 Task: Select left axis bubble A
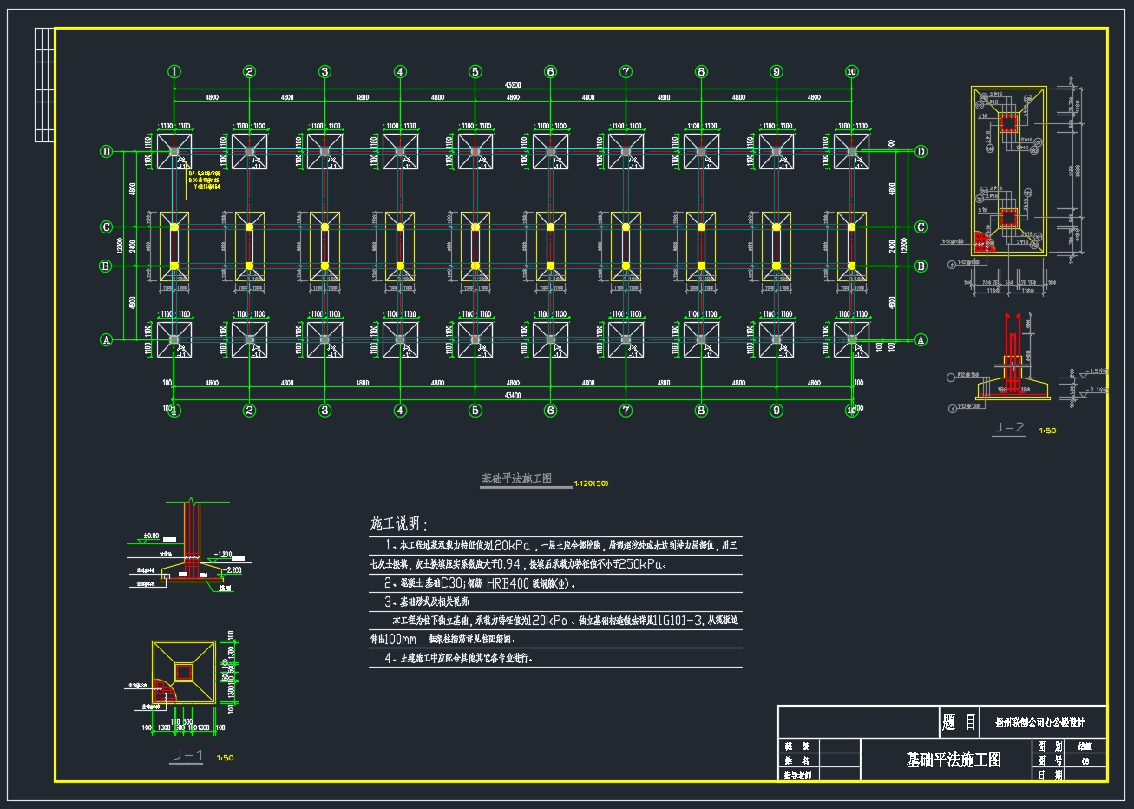pos(107,340)
